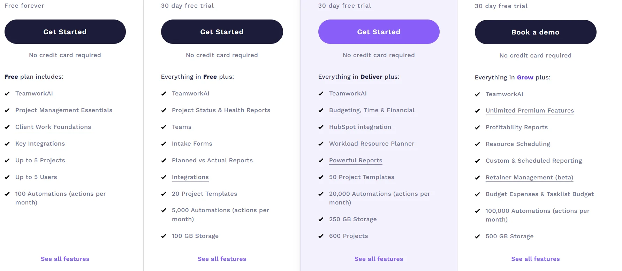Click the checkmark beside HubSpot integration
622x271 pixels.
pyautogui.click(x=321, y=127)
